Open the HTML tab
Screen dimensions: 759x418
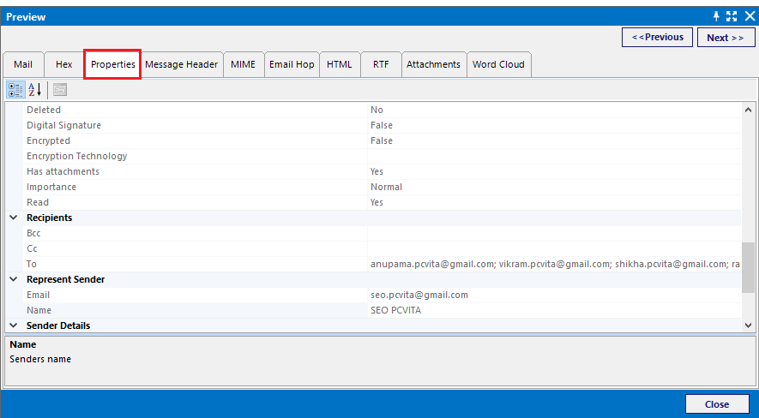pos(340,64)
